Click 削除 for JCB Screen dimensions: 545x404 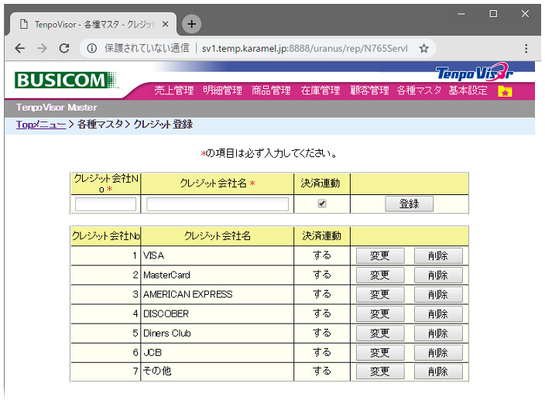(438, 353)
